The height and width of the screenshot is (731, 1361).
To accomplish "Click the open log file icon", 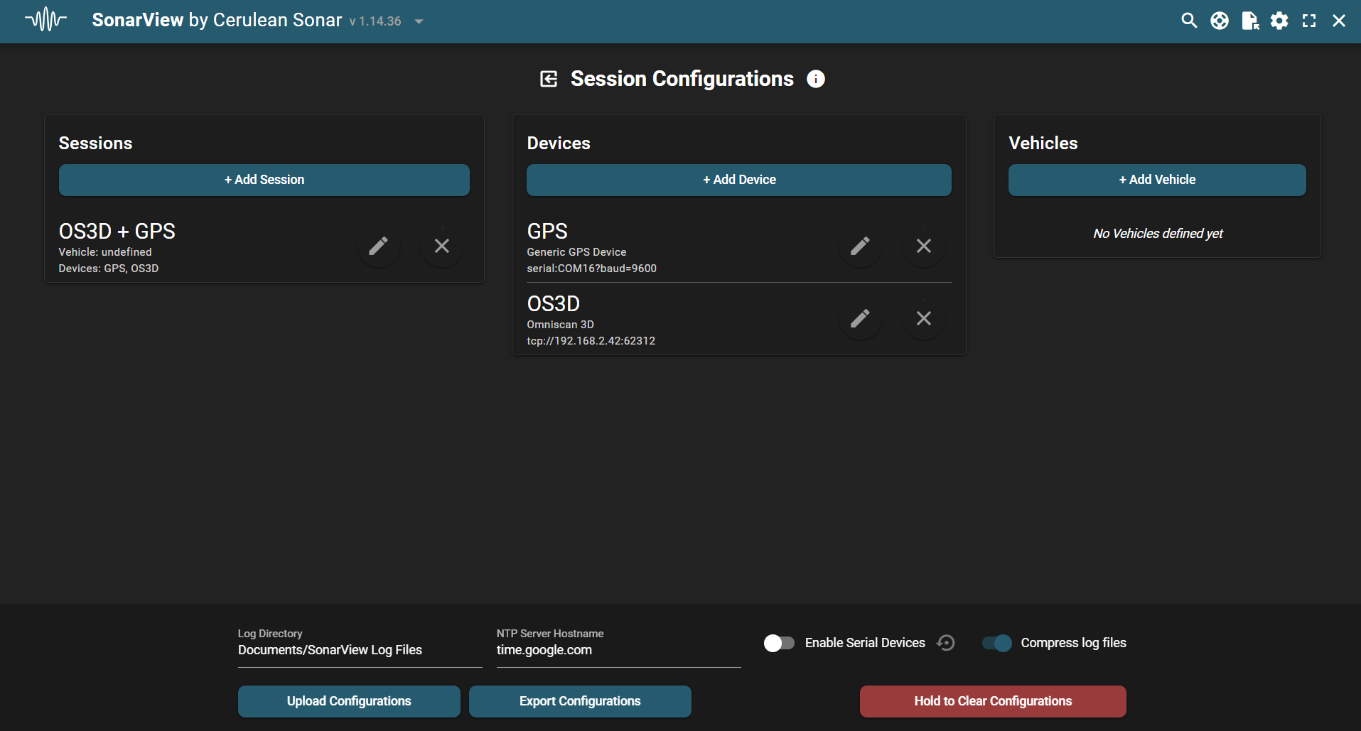I will click(1249, 21).
